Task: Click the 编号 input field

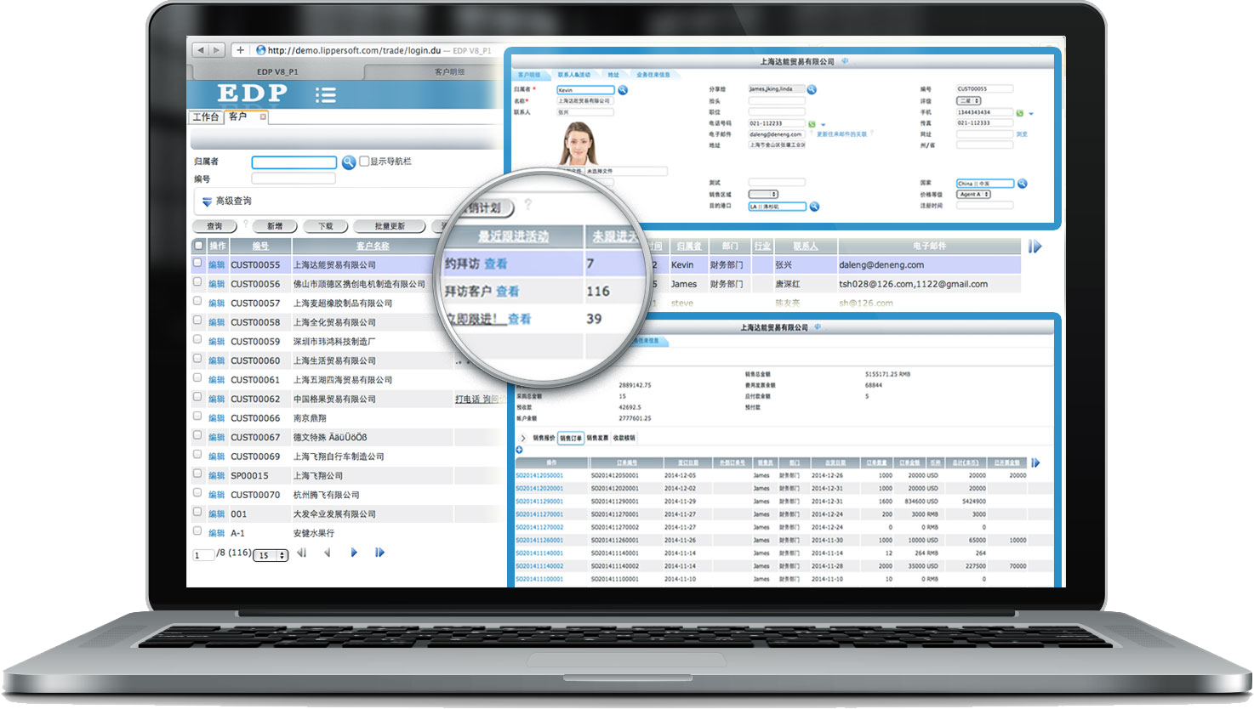Action: point(294,179)
